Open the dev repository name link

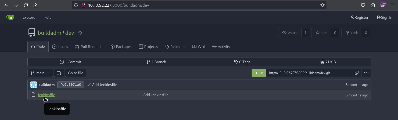click(x=70, y=33)
